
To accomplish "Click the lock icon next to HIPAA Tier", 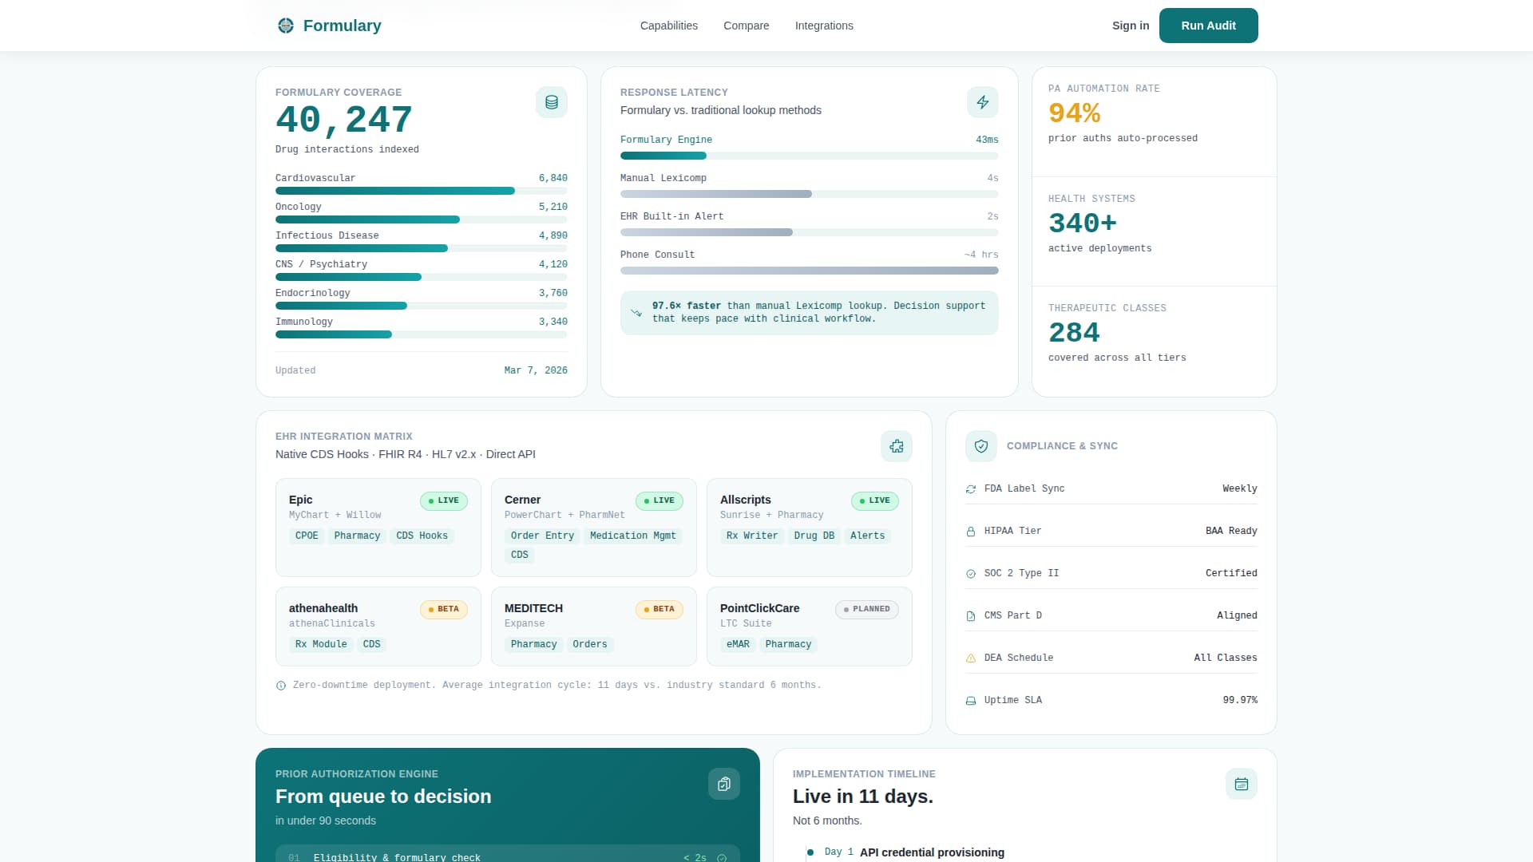I will pyautogui.click(x=971, y=532).
